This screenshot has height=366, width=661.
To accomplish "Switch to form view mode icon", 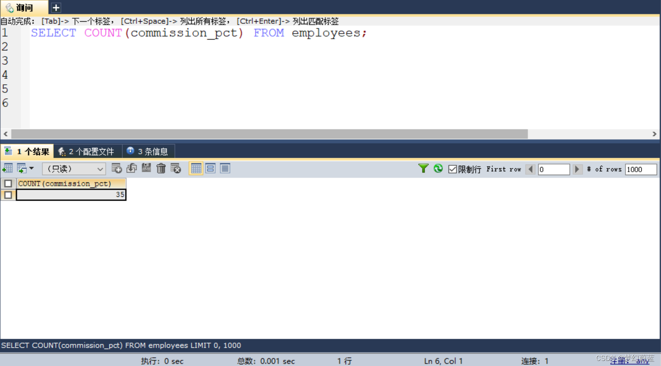I will click(x=210, y=168).
